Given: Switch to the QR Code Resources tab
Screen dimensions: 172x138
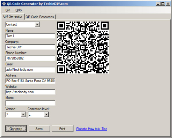Looking at the screenshot, I should pyautogui.click(x=40, y=17).
